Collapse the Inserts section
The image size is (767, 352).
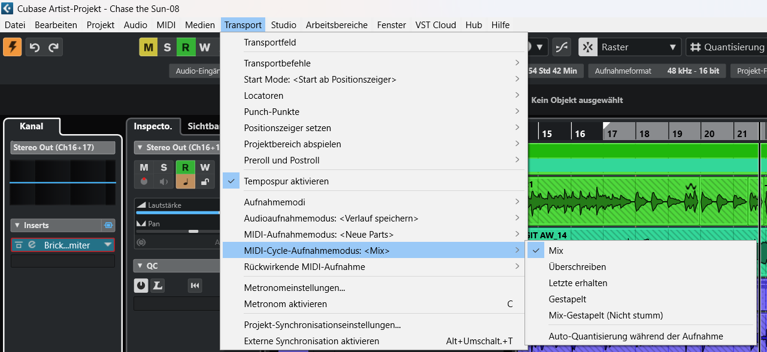(x=17, y=226)
